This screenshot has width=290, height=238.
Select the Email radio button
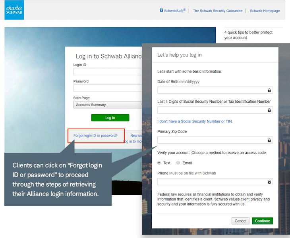(x=178, y=163)
